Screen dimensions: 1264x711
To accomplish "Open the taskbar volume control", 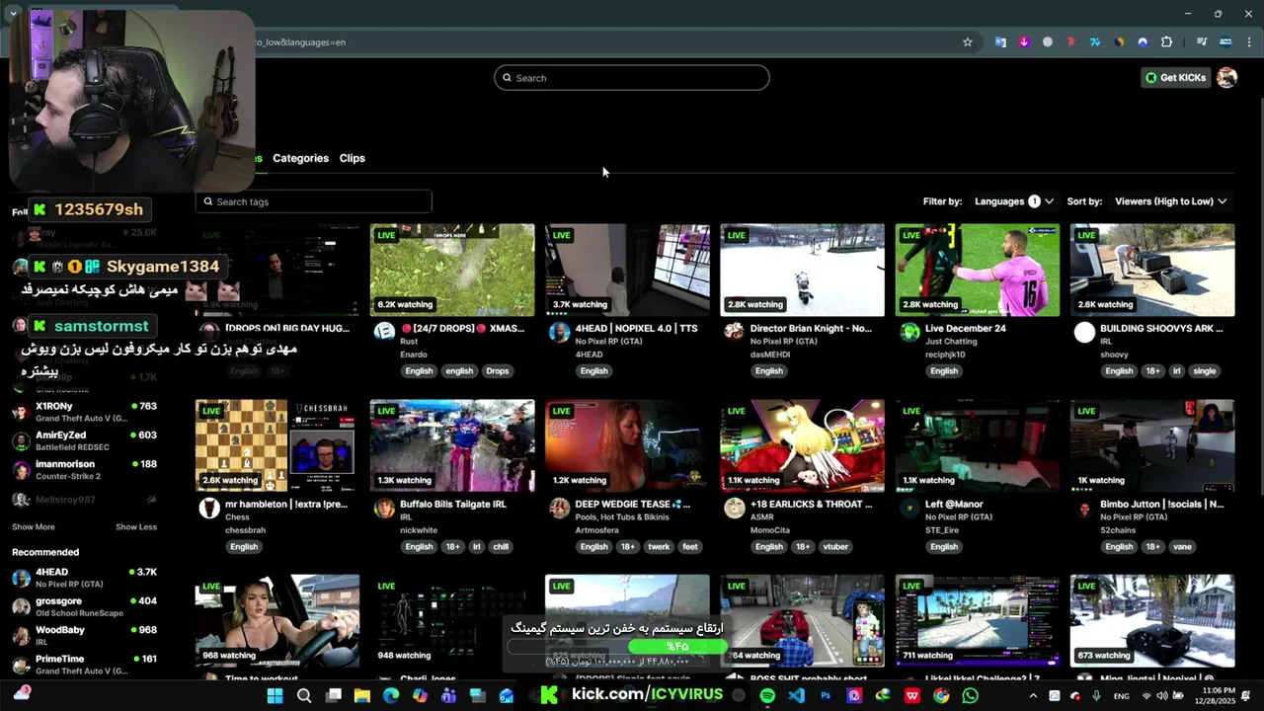I will coord(1163,696).
